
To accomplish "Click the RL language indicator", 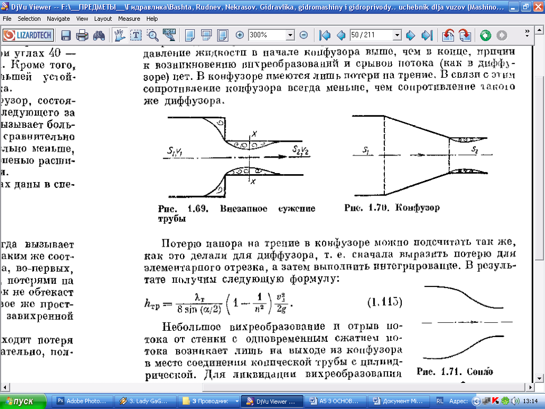I will [x=440, y=401].
